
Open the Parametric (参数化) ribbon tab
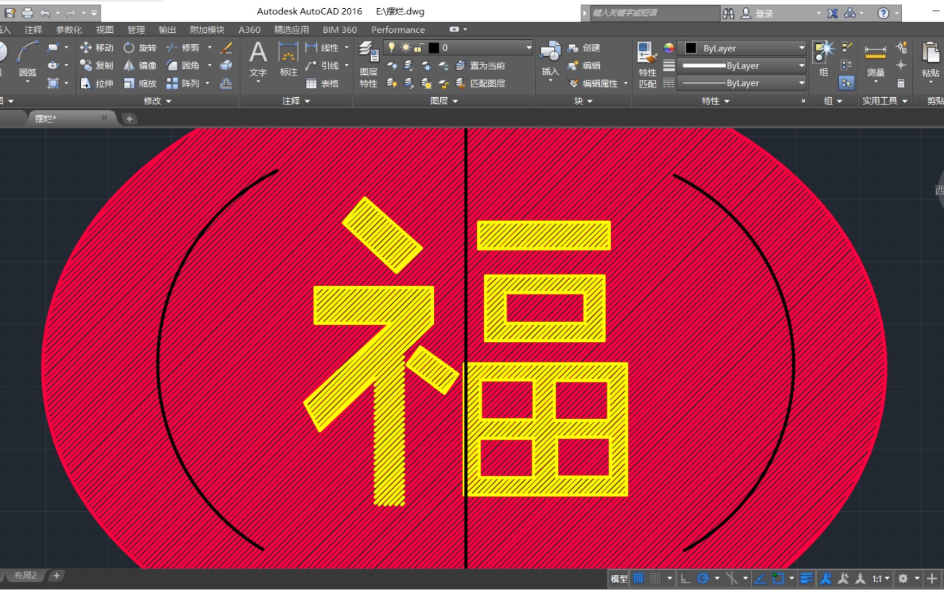69,29
